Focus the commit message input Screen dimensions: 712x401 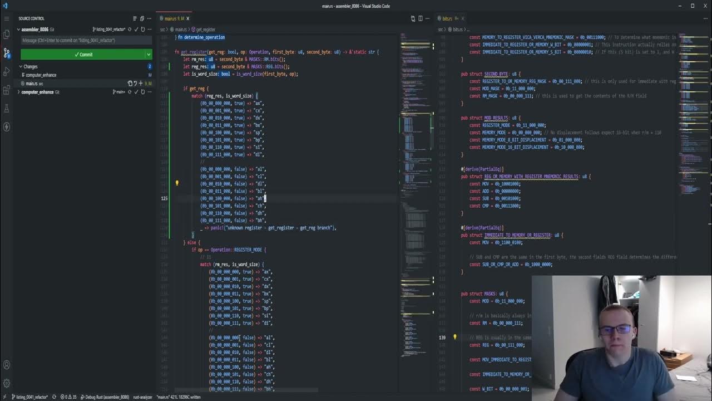coord(86,41)
